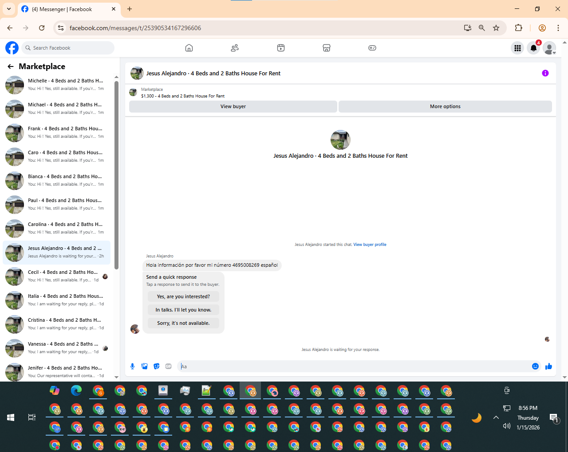
Task: Go back in browser history
Action: (x=10, y=28)
